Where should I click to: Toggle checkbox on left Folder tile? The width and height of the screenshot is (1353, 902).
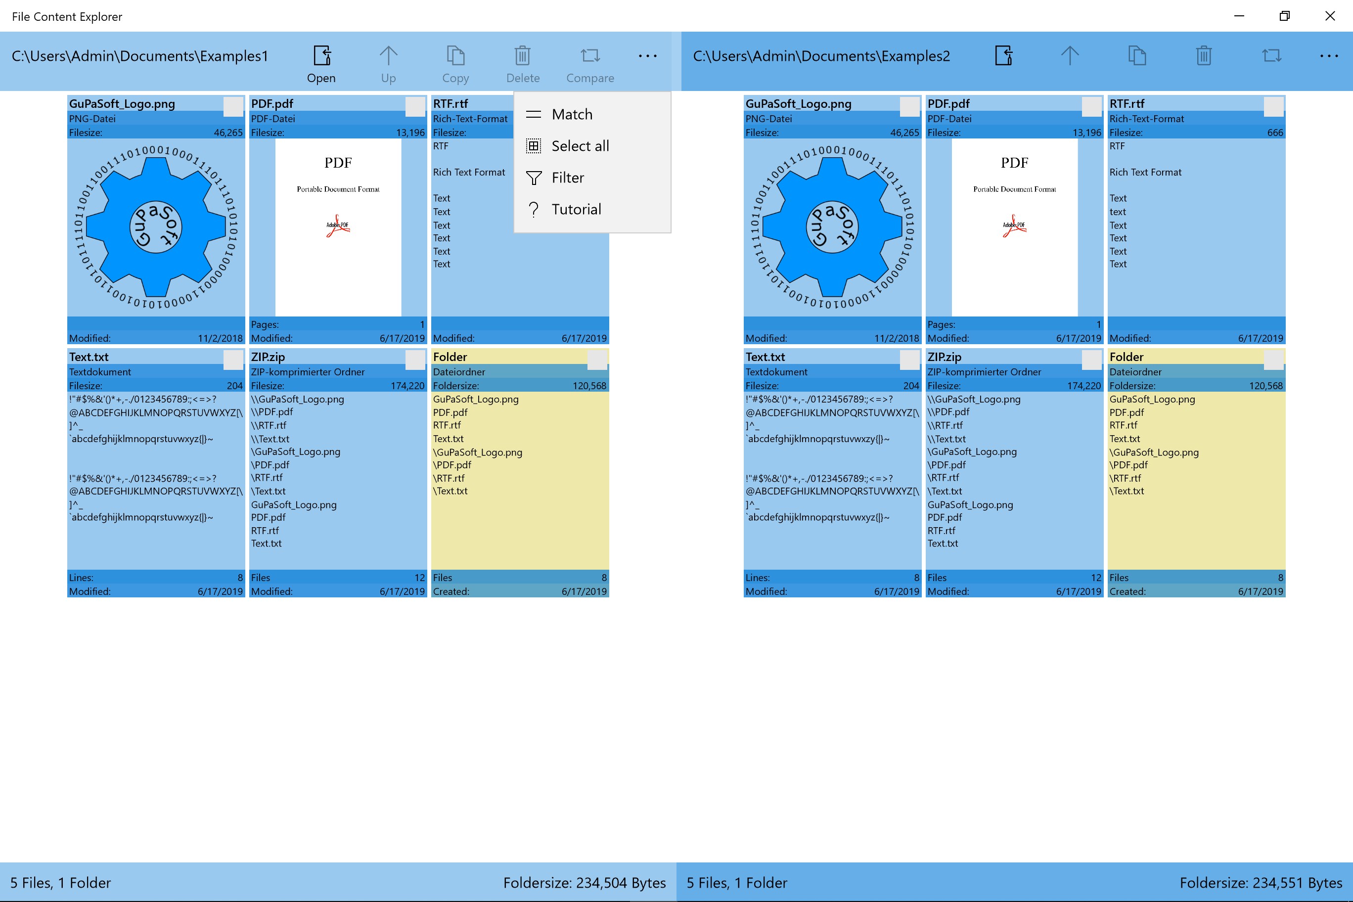tap(596, 360)
